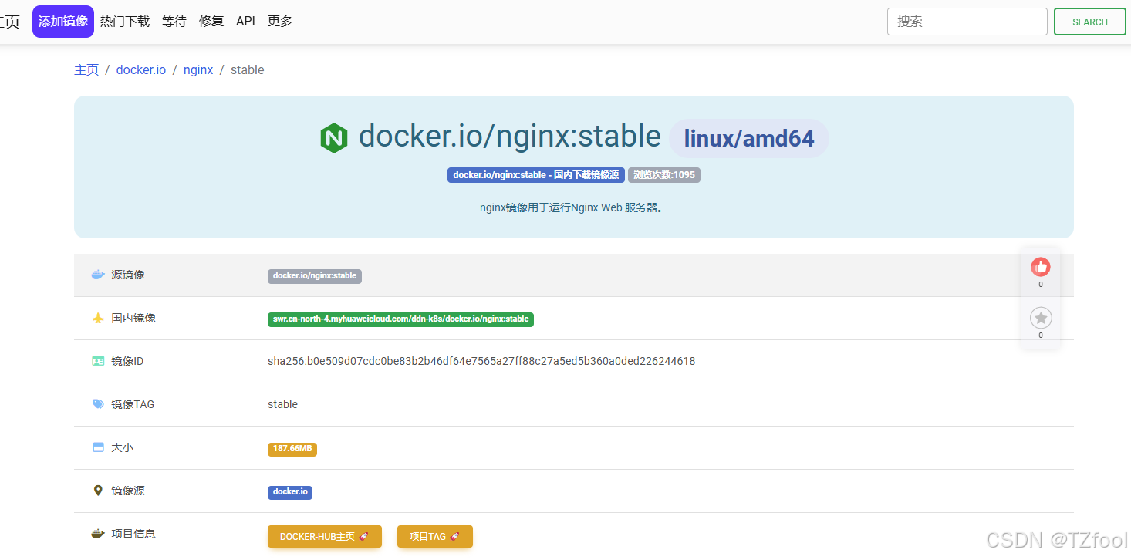Open the DOCKER-HUB主页 button
This screenshot has width=1131, height=560.
pos(325,536)
